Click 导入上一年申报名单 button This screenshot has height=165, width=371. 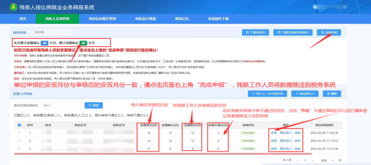[x=267, y=93]
